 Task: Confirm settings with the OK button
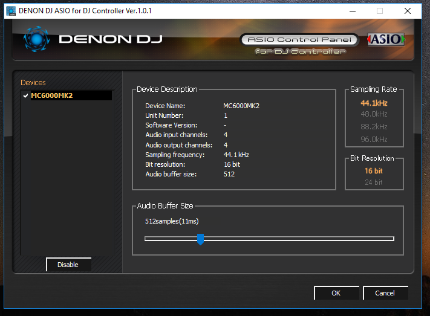click(x=336, y=293)
